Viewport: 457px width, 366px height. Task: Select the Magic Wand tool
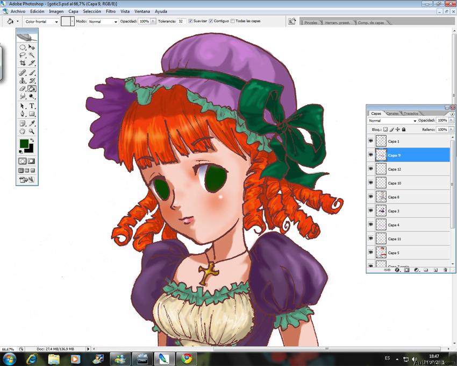pos(32,55)
